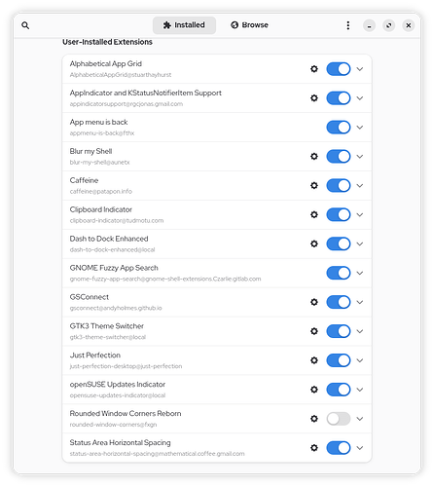Click the Caffeine extension row title
This screenshot has width=433, height=487.
pyautogui.click(x=84, y=180)
